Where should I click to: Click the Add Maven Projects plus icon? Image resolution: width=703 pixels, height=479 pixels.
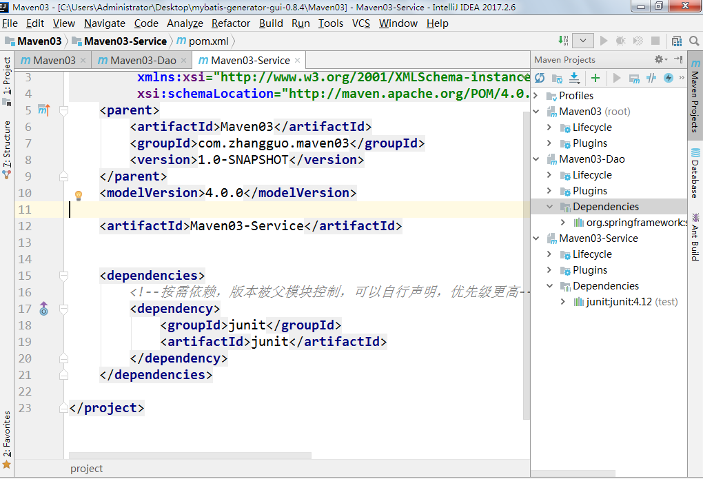595,78
